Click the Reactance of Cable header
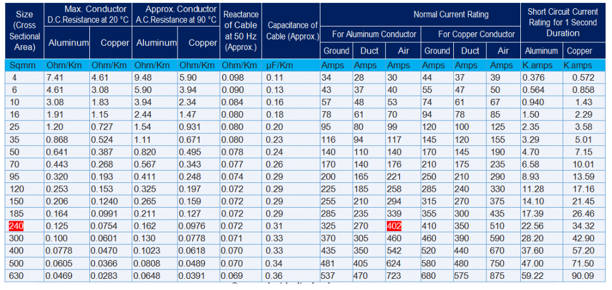This screenshot has width=612, height=290. [x=241, y=30]
